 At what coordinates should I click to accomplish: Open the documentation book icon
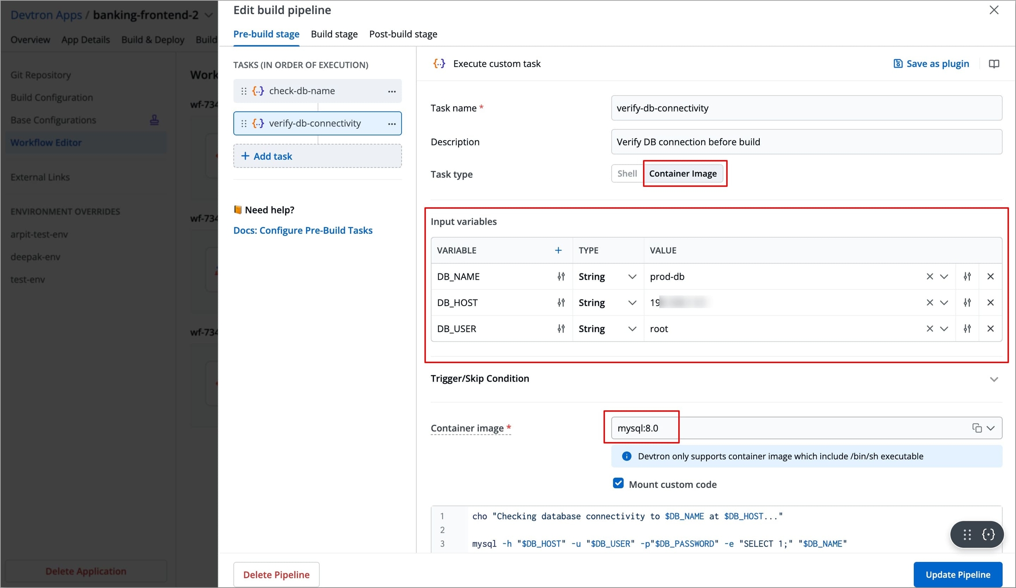pos(994,64)
